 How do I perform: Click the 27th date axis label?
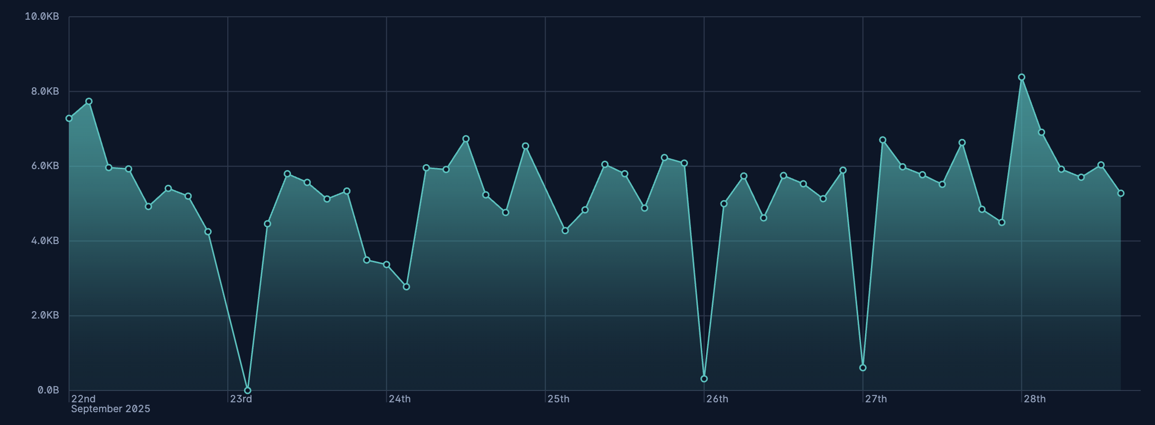(876, 399)
